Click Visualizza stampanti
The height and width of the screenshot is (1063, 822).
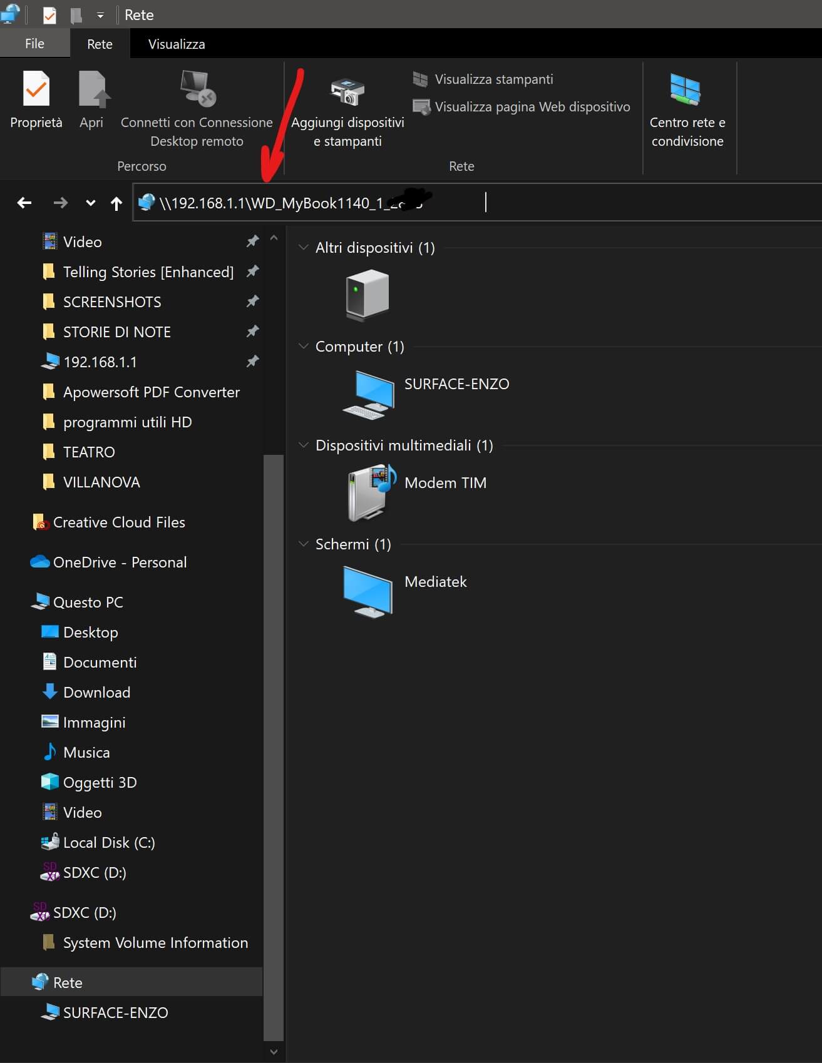click(x=493, y=79)
